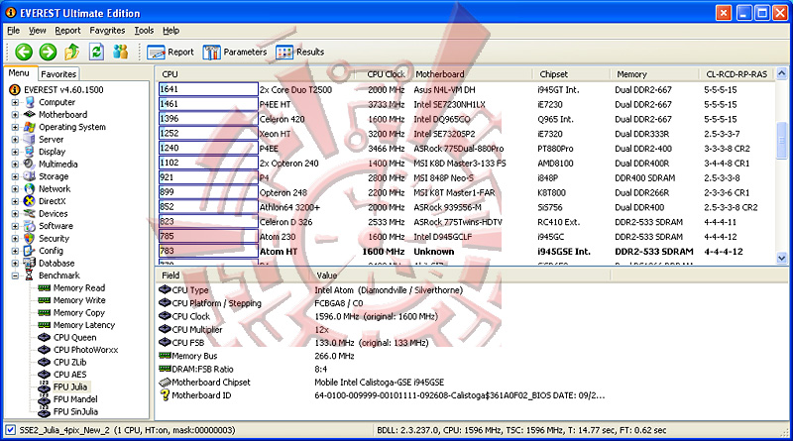Image resolution: width=793 pixels, height=441 pixels.
Task: Click the Field column header
Action: 232,276
